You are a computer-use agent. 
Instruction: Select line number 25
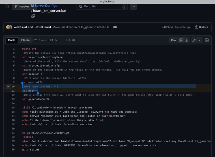point(13,150)
